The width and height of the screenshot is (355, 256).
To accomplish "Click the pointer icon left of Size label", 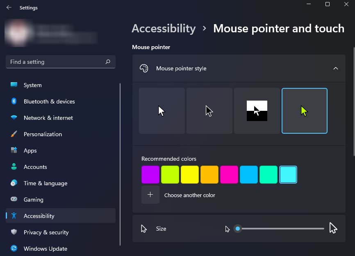I will [x=144, y=229].
